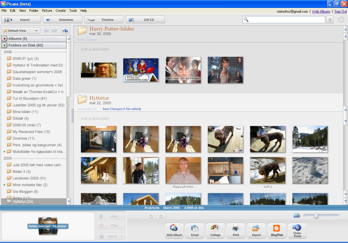Open the Default View dropdown
The image size is (348, 243).
(21, 31)
